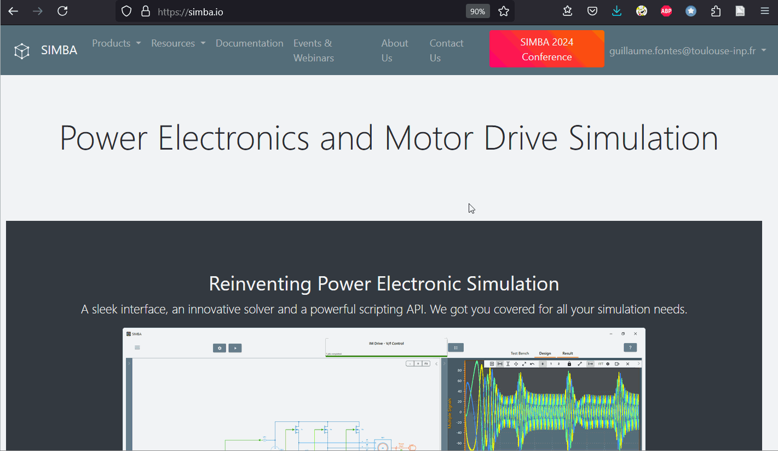Save page to Pocket icon
The height and width of the screenshot is (451, 778).
[x=592, y=11]
